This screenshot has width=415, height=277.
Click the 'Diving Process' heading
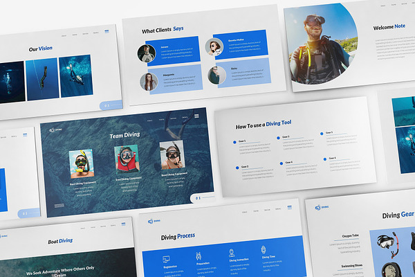click(x=178, y=236)
